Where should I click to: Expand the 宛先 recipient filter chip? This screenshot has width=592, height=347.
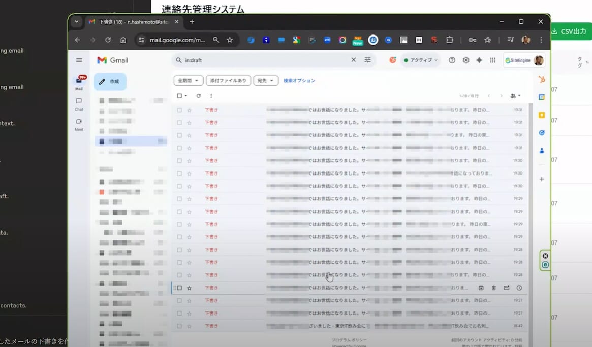266,81
